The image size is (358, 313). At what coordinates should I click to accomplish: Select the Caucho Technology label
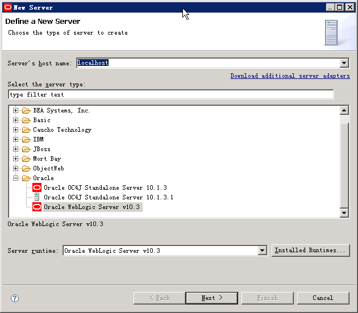tap(62, 130)
